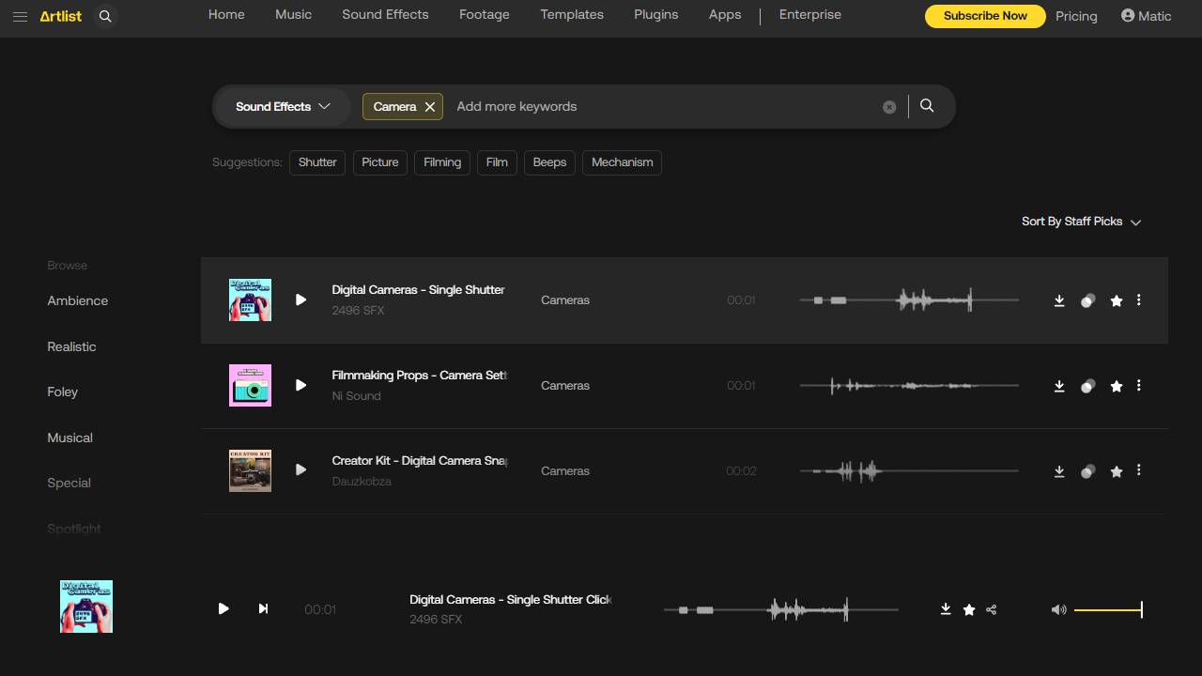This screenshot has height=676, width=1202.
Task: Add the Mechanism suggestion
Action: pyautogui.click(x=622, y=162)
